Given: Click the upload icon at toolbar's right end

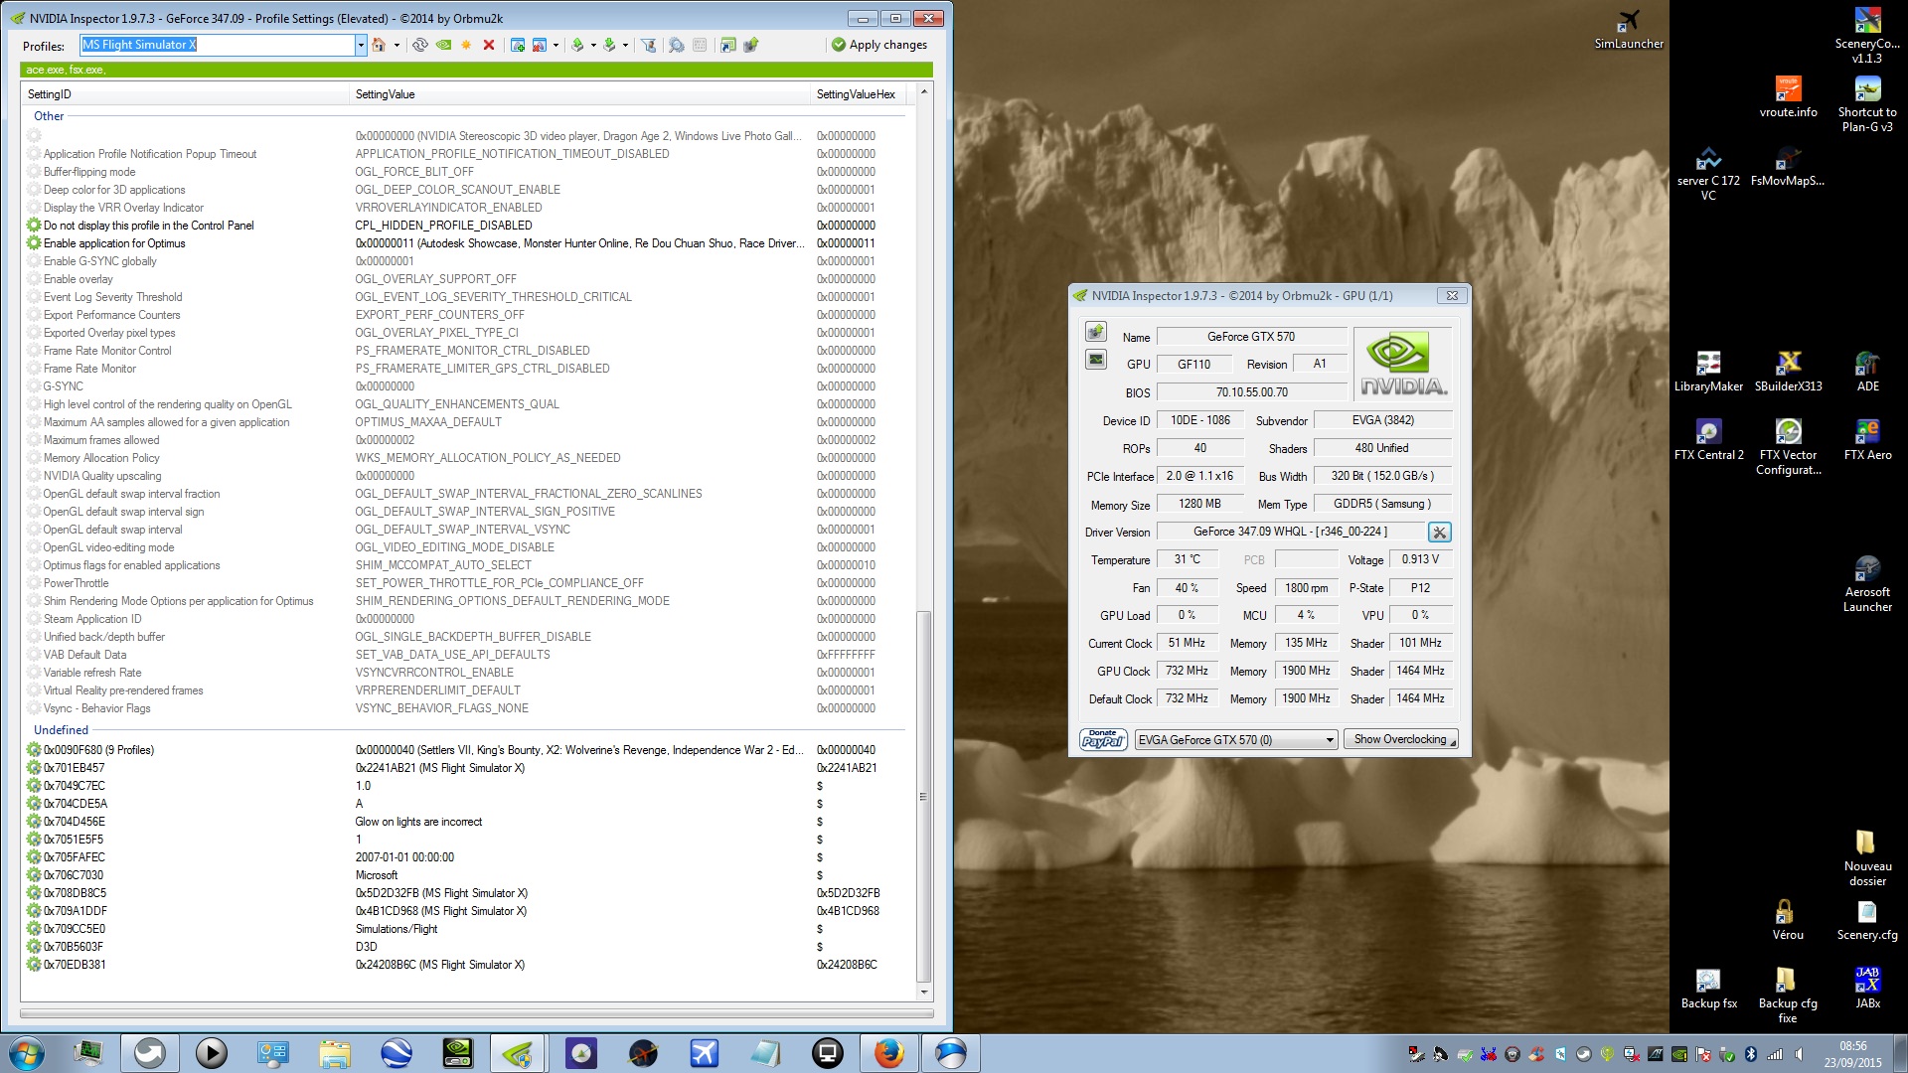Looking at the screenshot, I should click(x=751, y=45).
